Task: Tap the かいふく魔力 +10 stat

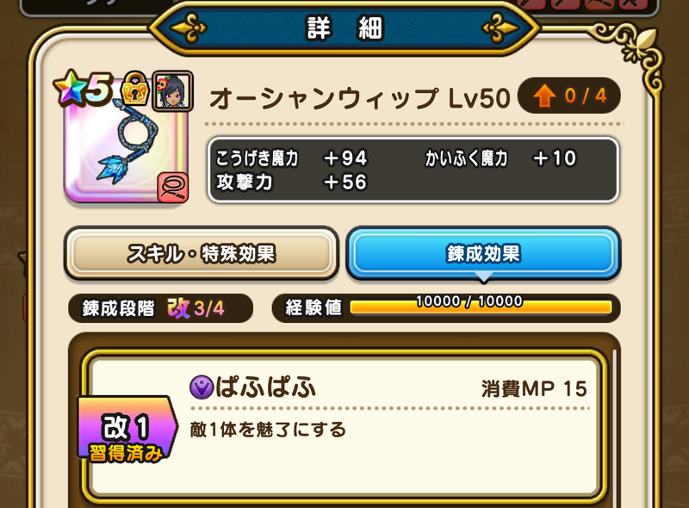Action: pyautogui.click(x=500, y=158)
